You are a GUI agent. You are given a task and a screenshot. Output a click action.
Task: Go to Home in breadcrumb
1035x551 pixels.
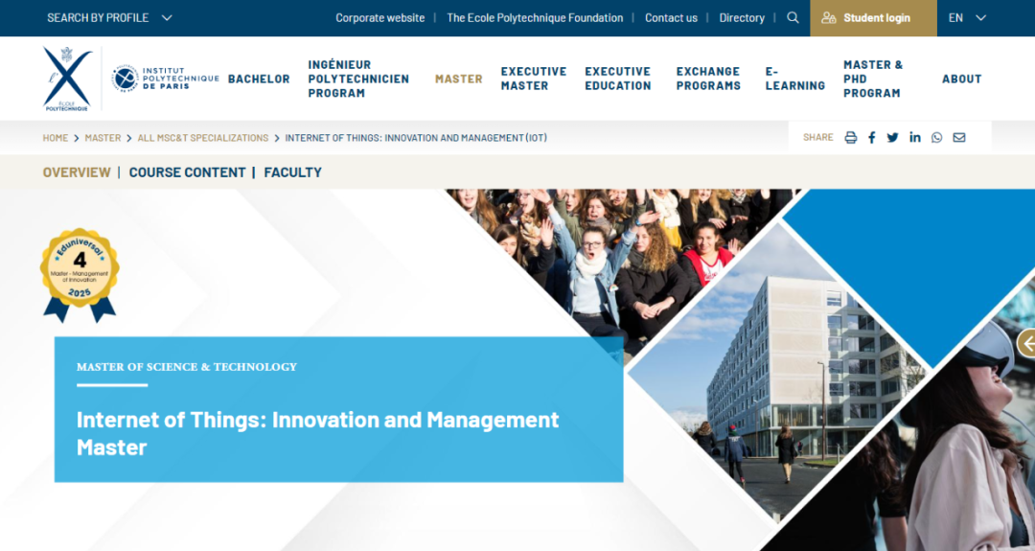pos(56,138)
